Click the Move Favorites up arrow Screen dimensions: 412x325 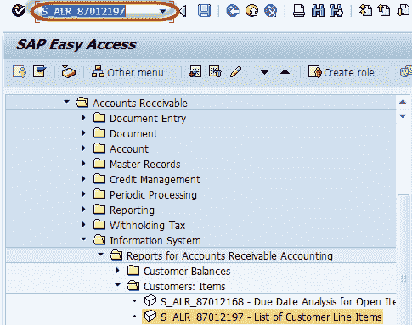285,72
